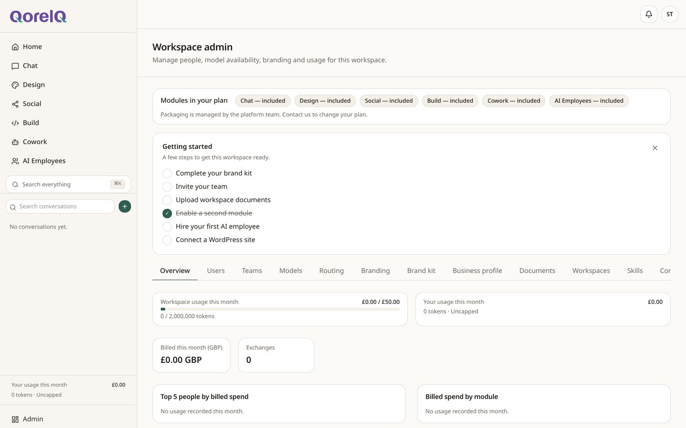Click the Search conversations field
The image size is (686, 428).
[x=60, y=206]
